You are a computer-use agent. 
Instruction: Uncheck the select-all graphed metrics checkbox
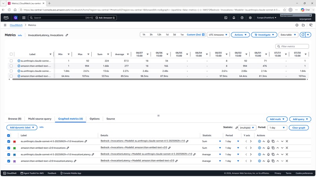click(9, 136)
